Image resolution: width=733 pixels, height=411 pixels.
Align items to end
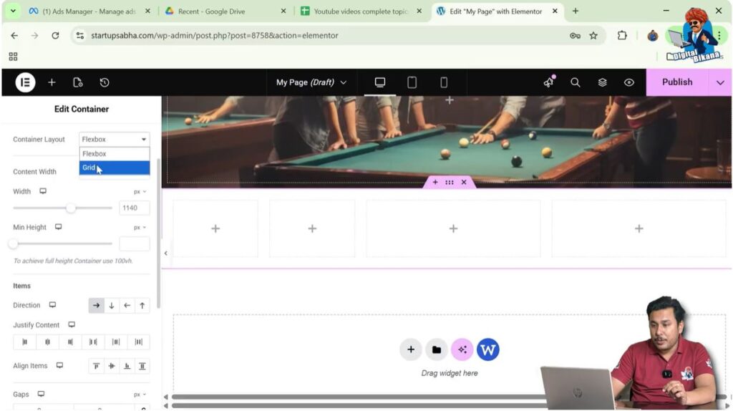[127, 366]
